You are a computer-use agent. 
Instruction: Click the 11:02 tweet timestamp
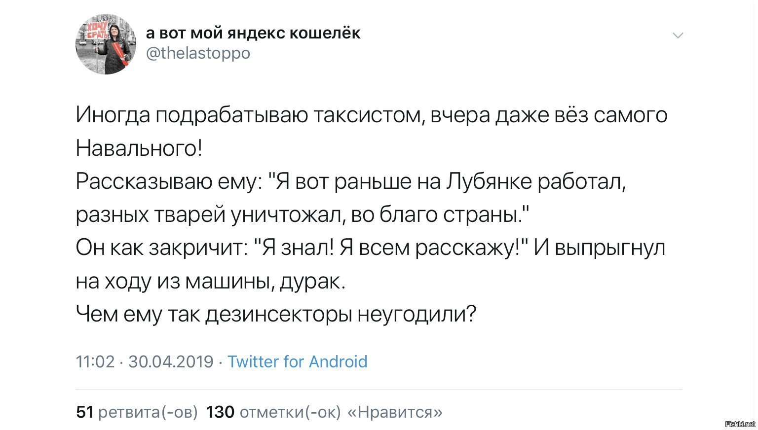coord(95,361)
